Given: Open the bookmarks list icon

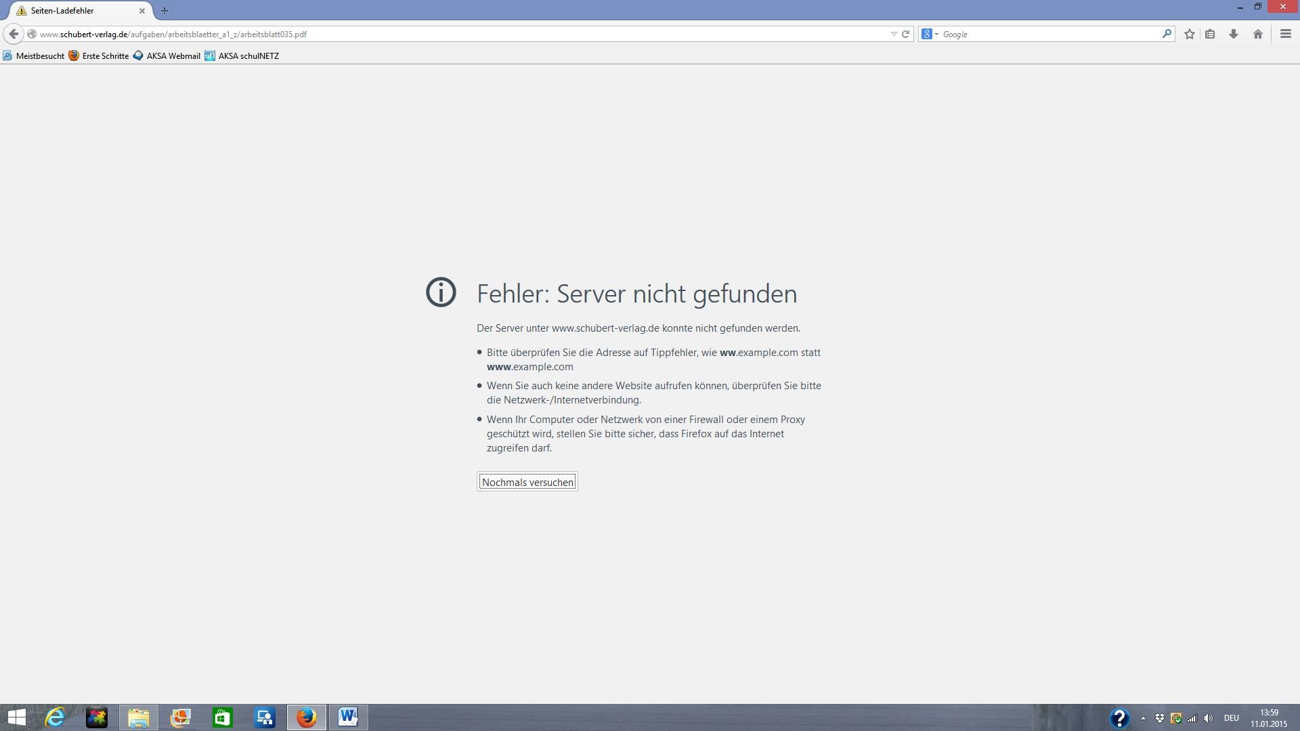Looking at the screenshot, I should click(1210, 34).
